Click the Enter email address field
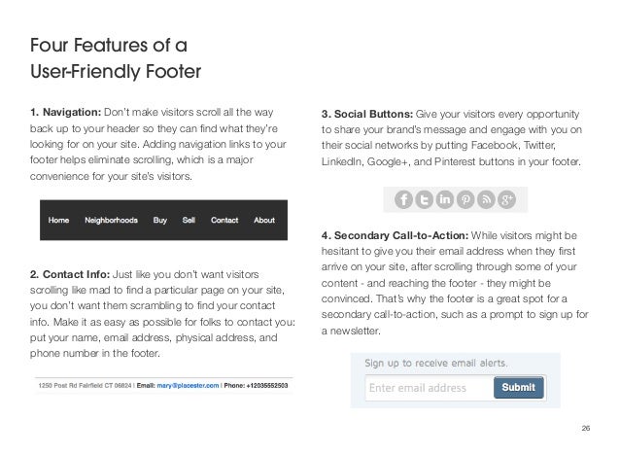This screenshot has height=454, width=620. tap(430, 388)
